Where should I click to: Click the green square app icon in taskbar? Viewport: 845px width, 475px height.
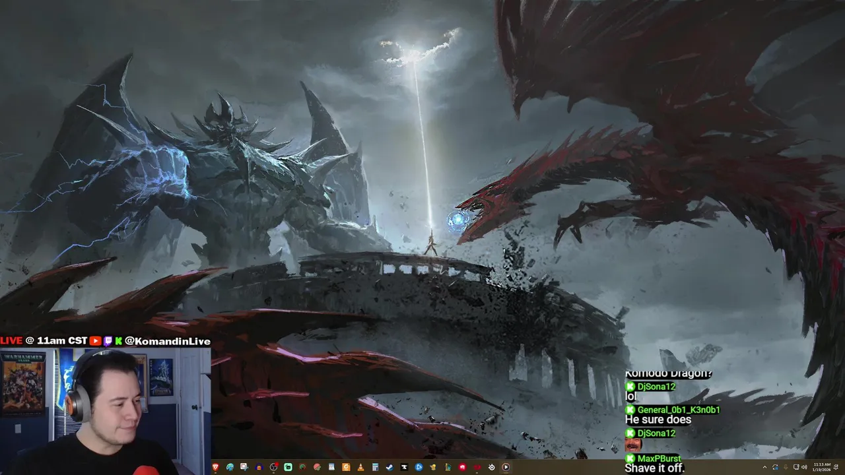pos(288,467)
